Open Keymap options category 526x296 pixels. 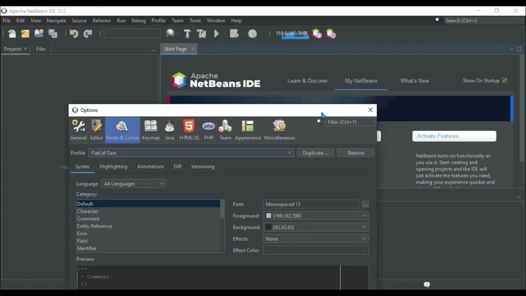pyautogui.click(x=151, y=129)
